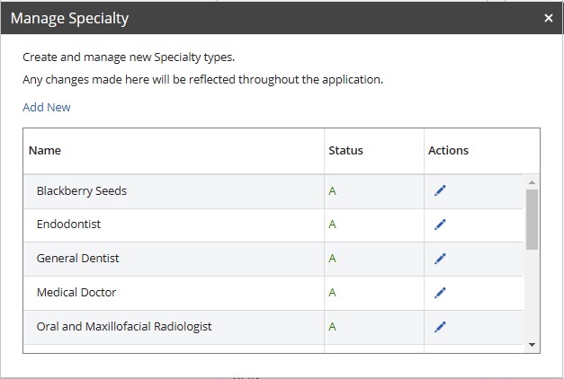Sort by the Name column header

point(45,151)
